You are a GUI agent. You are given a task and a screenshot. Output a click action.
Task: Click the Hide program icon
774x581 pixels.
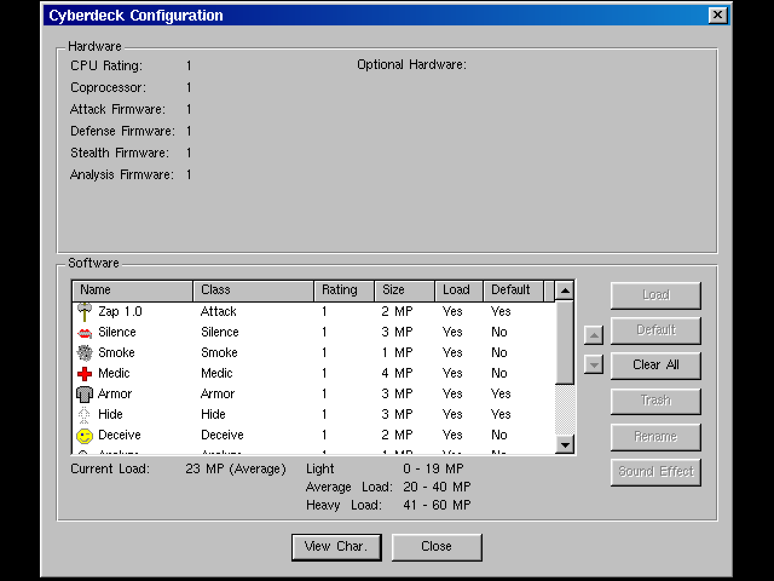coord(85,415)
